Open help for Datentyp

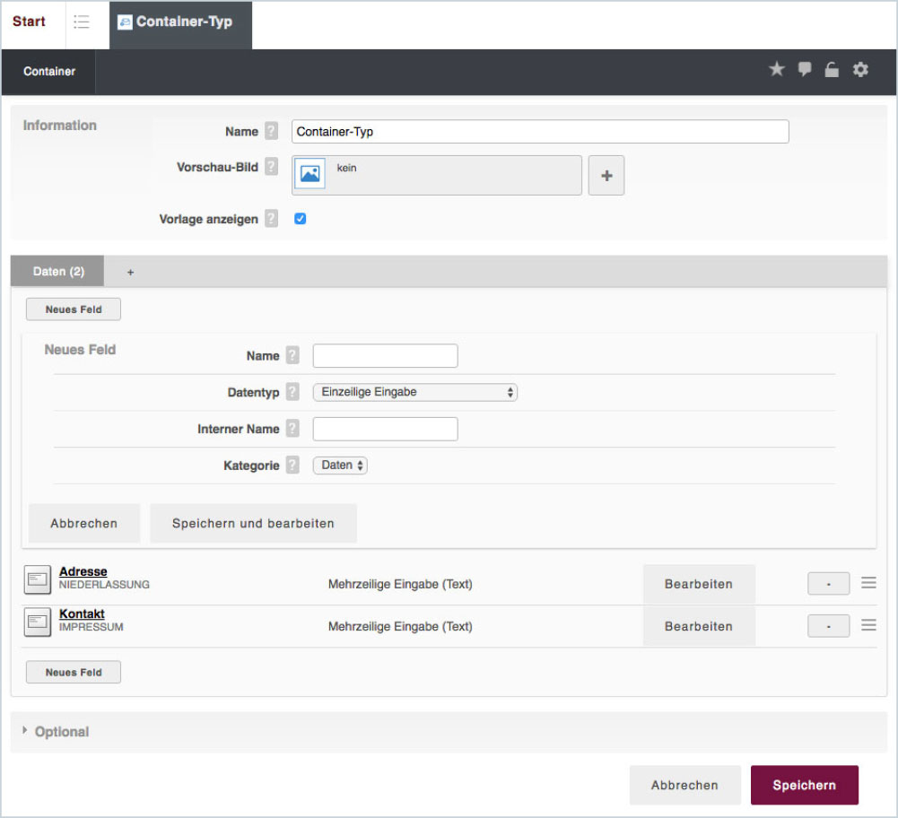point(292,392)
